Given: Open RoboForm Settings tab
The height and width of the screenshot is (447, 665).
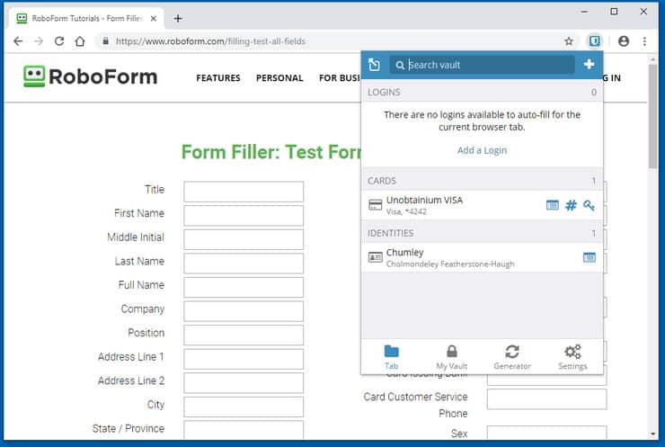Looking at the screenshot, I should (572, 357).
